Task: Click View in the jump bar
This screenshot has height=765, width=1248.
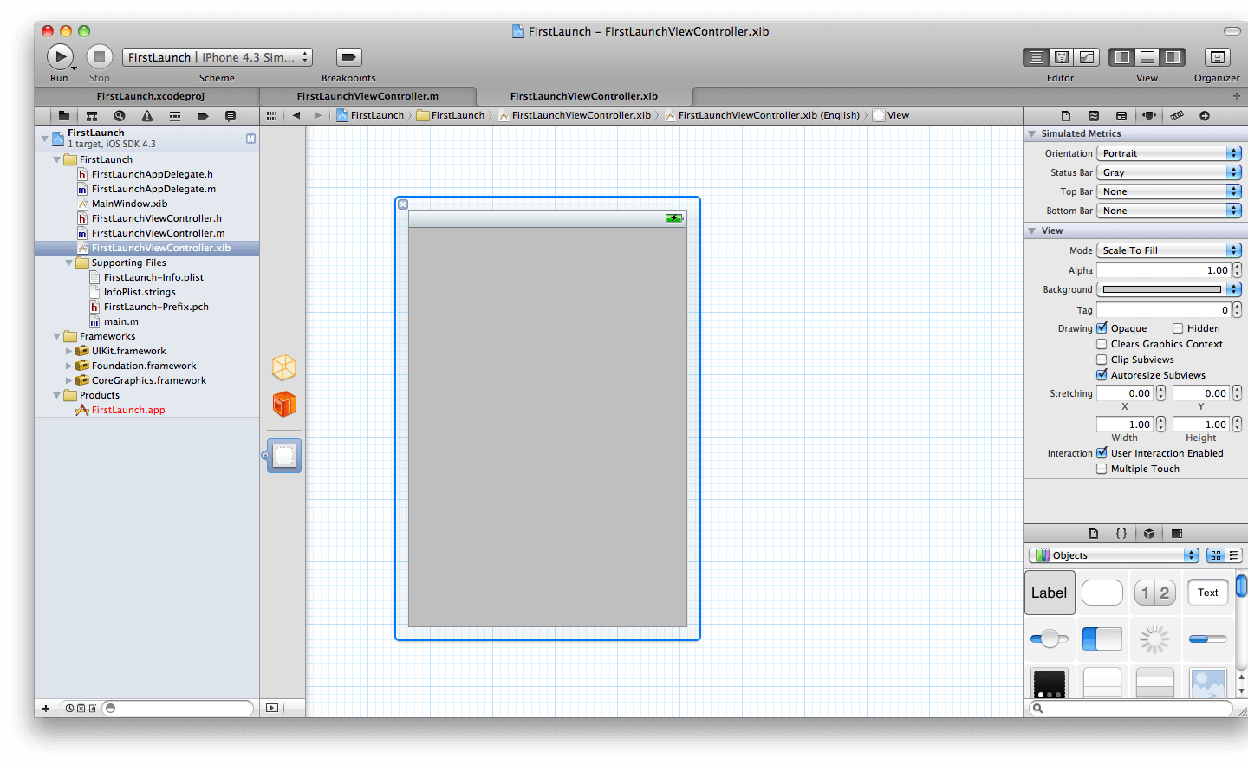Action: (x=891, y=115)
